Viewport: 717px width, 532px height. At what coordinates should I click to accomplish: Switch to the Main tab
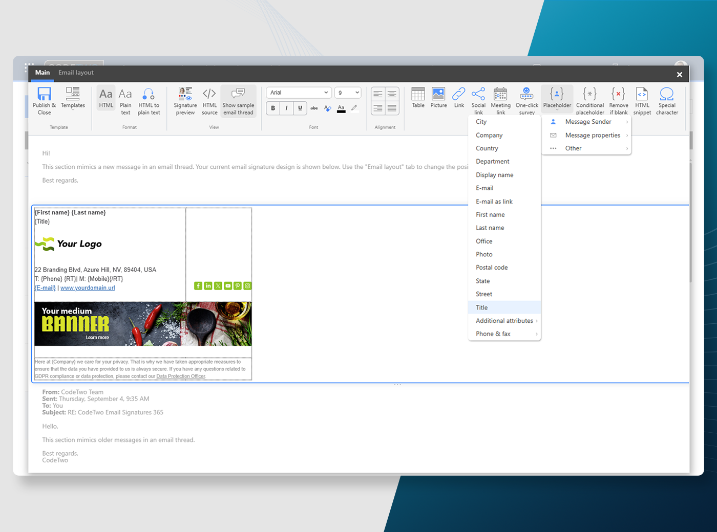coord(43,73)
